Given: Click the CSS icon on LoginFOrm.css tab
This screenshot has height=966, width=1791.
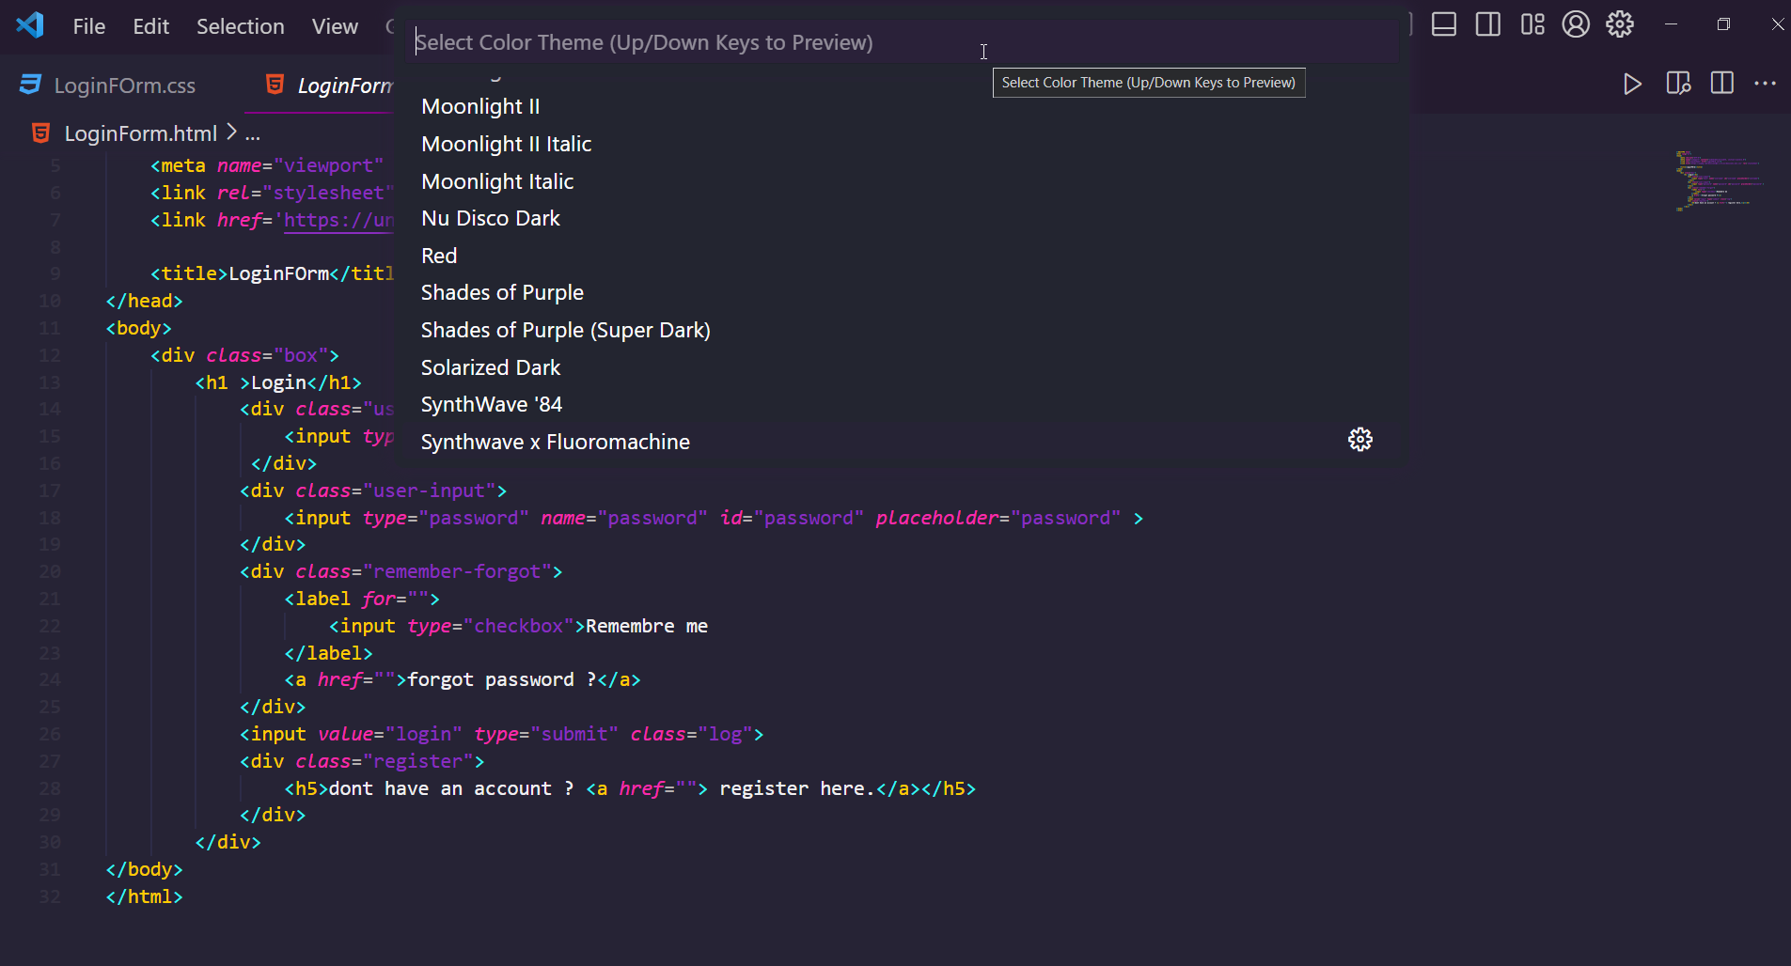Looking at the screenshot, I should coord(29,85).
